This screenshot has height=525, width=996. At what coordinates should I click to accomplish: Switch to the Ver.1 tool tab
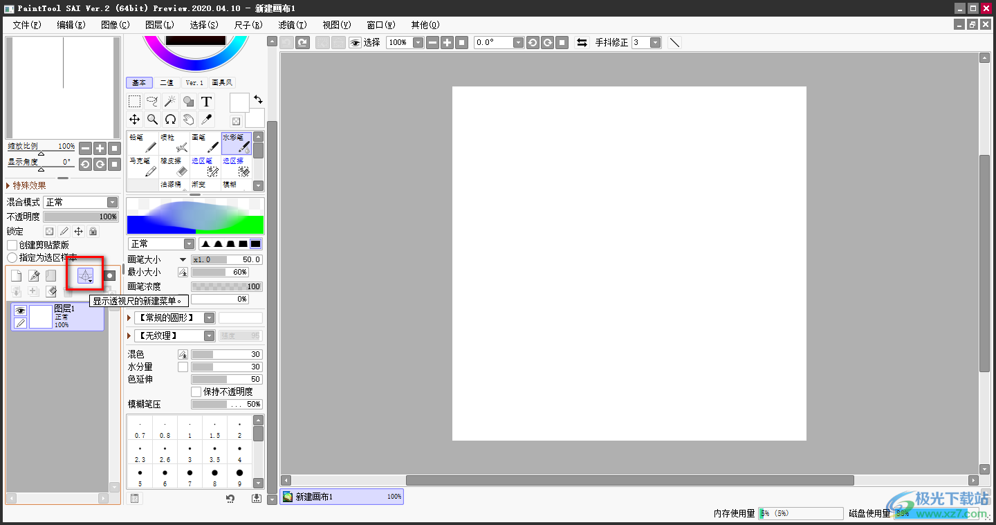click(x=194, y=82)
